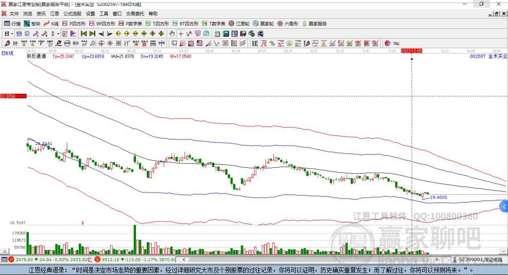Click the first yellow diamond arrow icon

coord(118,34)
